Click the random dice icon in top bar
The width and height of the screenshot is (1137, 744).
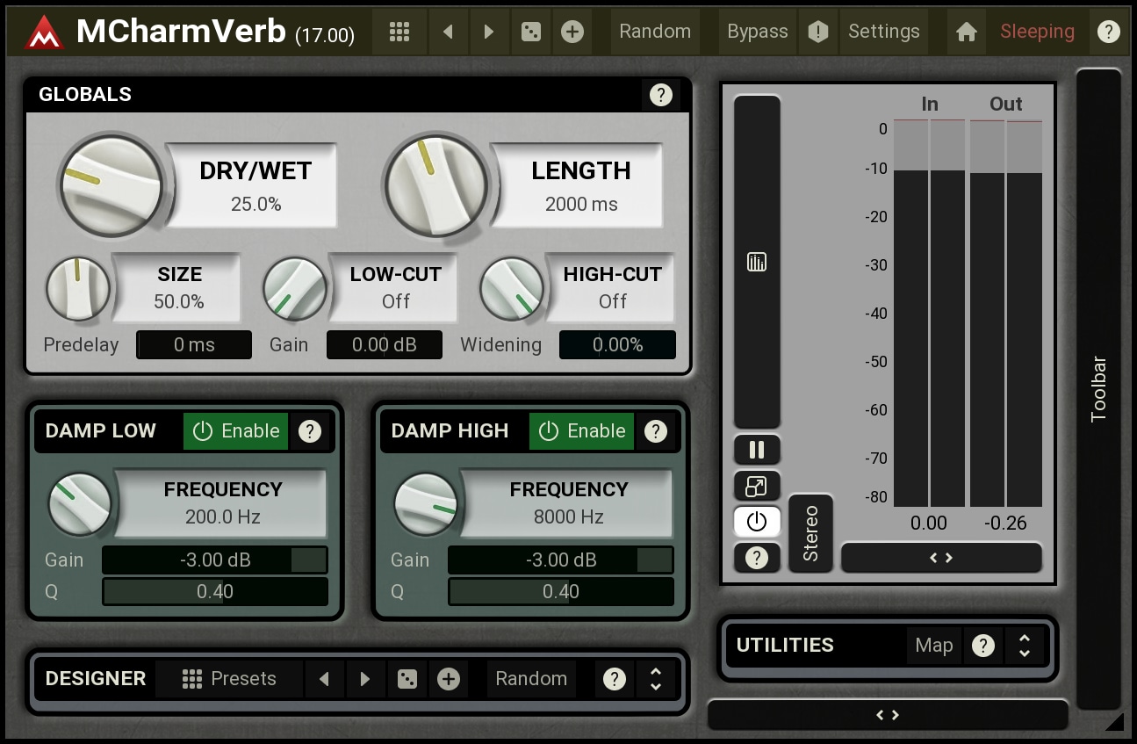pyautogui.click(x=531, y=33)
